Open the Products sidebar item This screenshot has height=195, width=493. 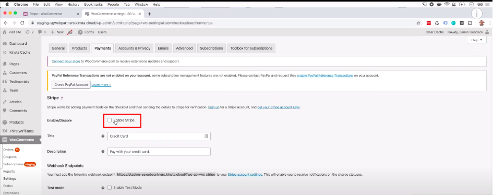[x=16, y=122]
